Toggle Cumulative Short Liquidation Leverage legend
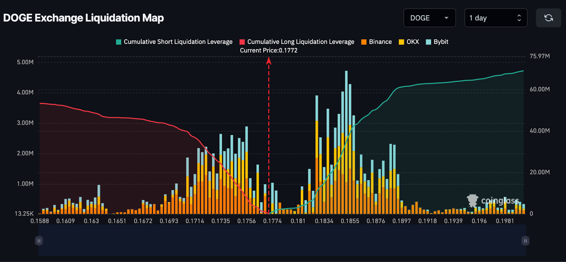The image size is (566, 262). coord(178,42)
